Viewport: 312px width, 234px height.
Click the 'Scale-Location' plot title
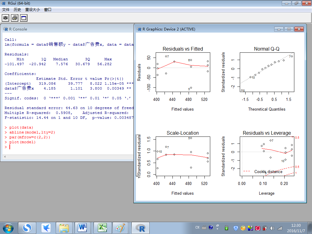[183, 133]
